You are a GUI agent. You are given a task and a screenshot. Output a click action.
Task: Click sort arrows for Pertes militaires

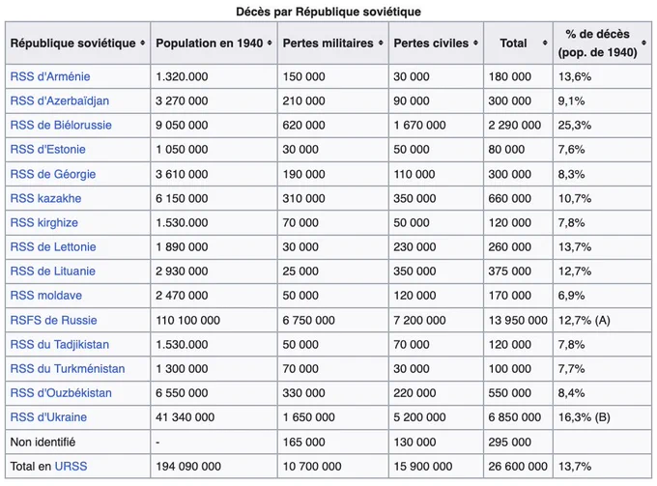381,43
